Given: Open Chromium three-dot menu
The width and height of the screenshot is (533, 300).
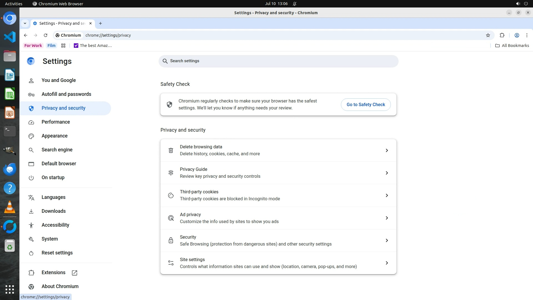Looking at the screenshot, I should coord(527,35).
